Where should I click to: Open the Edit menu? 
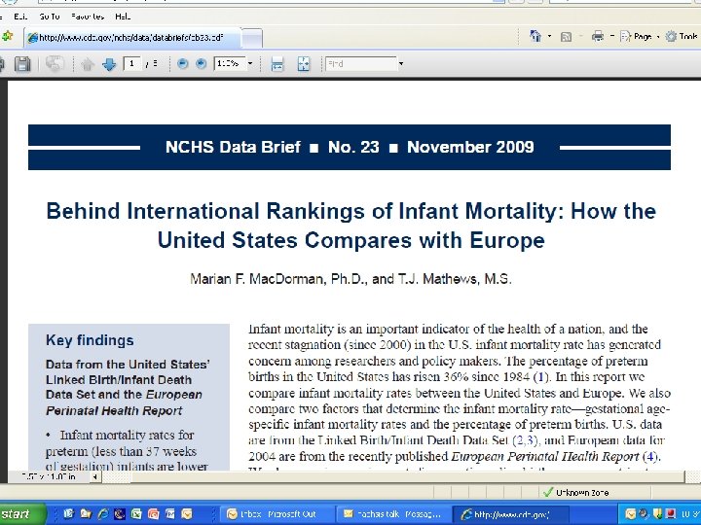click(x=20, y=17)
